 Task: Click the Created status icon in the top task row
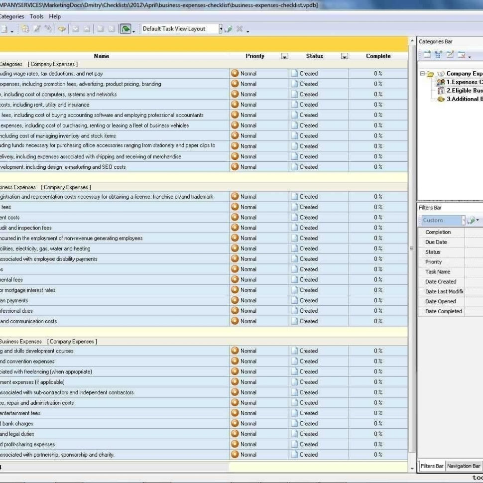pyautogui.click(x=294, y=73)
